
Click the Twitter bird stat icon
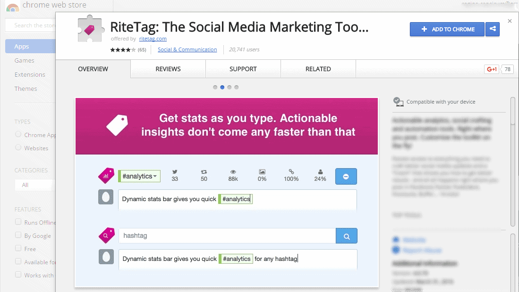click(175, 172)
